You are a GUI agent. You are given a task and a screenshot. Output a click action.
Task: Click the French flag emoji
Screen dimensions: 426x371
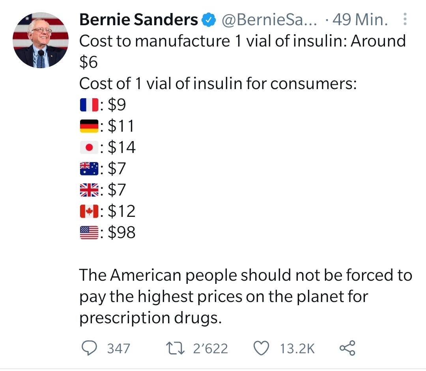pos(88,105)
